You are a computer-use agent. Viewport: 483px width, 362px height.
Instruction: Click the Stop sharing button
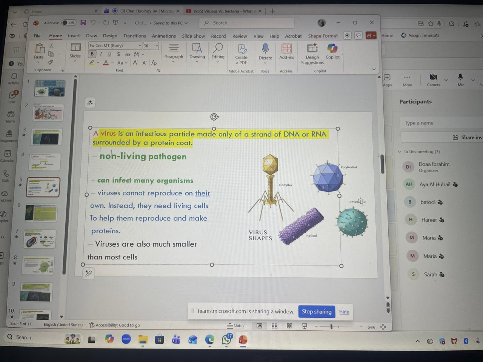[316, 311]
